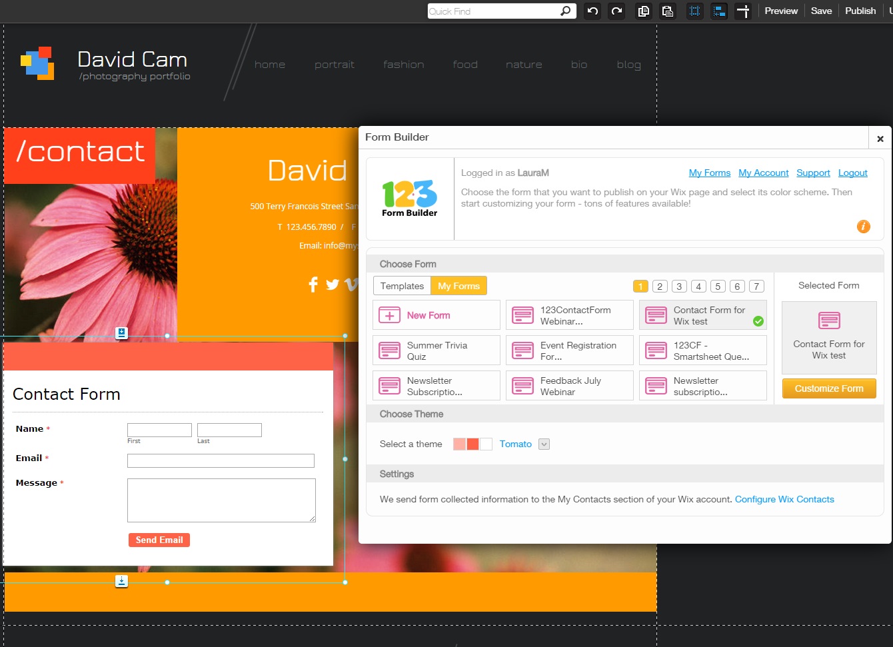
Task: Click the orange info icon in Form Builder
Action: 863,227
